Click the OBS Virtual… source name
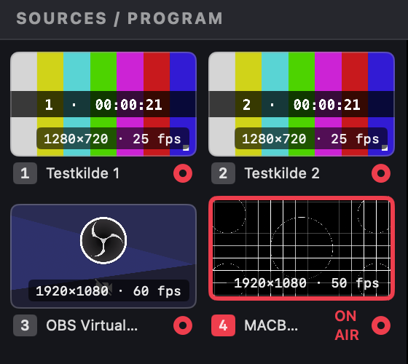 coord(92,325)
